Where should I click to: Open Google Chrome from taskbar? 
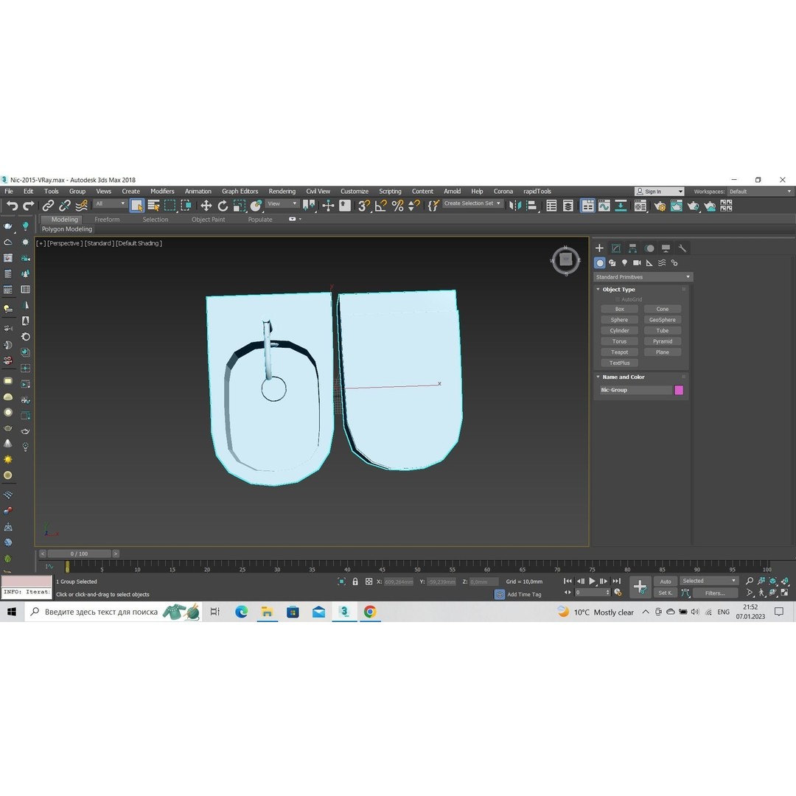(x=370, y=612)
